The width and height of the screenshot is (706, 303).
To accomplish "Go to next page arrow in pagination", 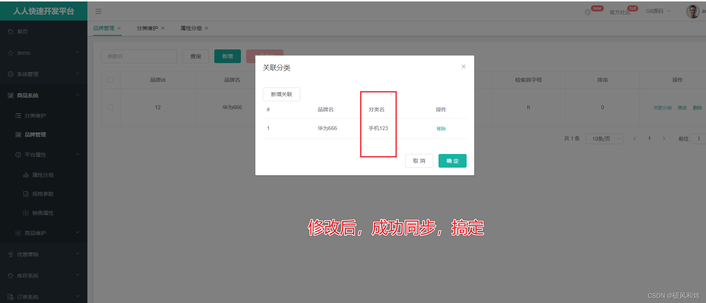I will click(664, 139).
